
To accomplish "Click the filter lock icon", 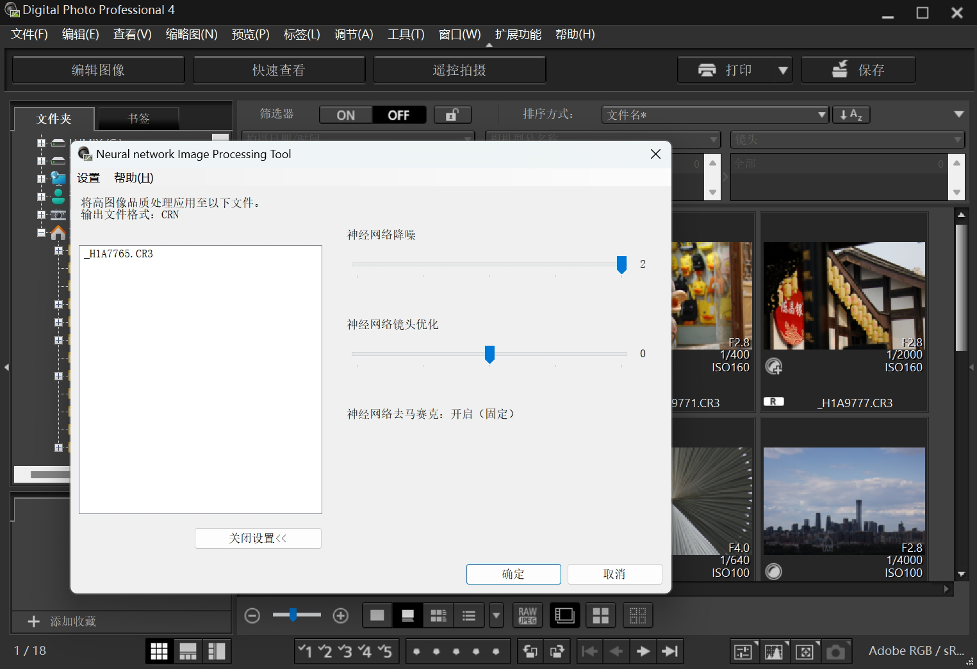I will point(452,115).
